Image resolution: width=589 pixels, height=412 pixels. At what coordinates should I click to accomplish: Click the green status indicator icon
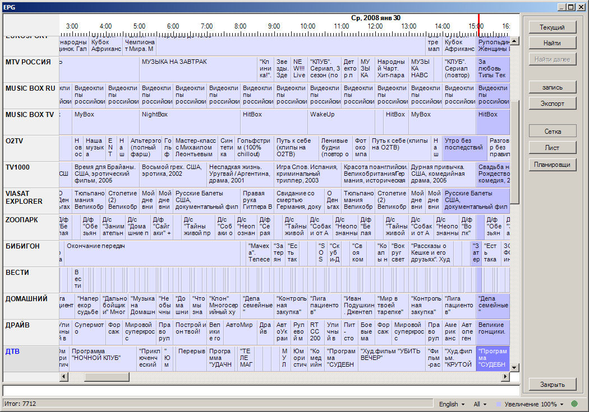pos(574,404)
